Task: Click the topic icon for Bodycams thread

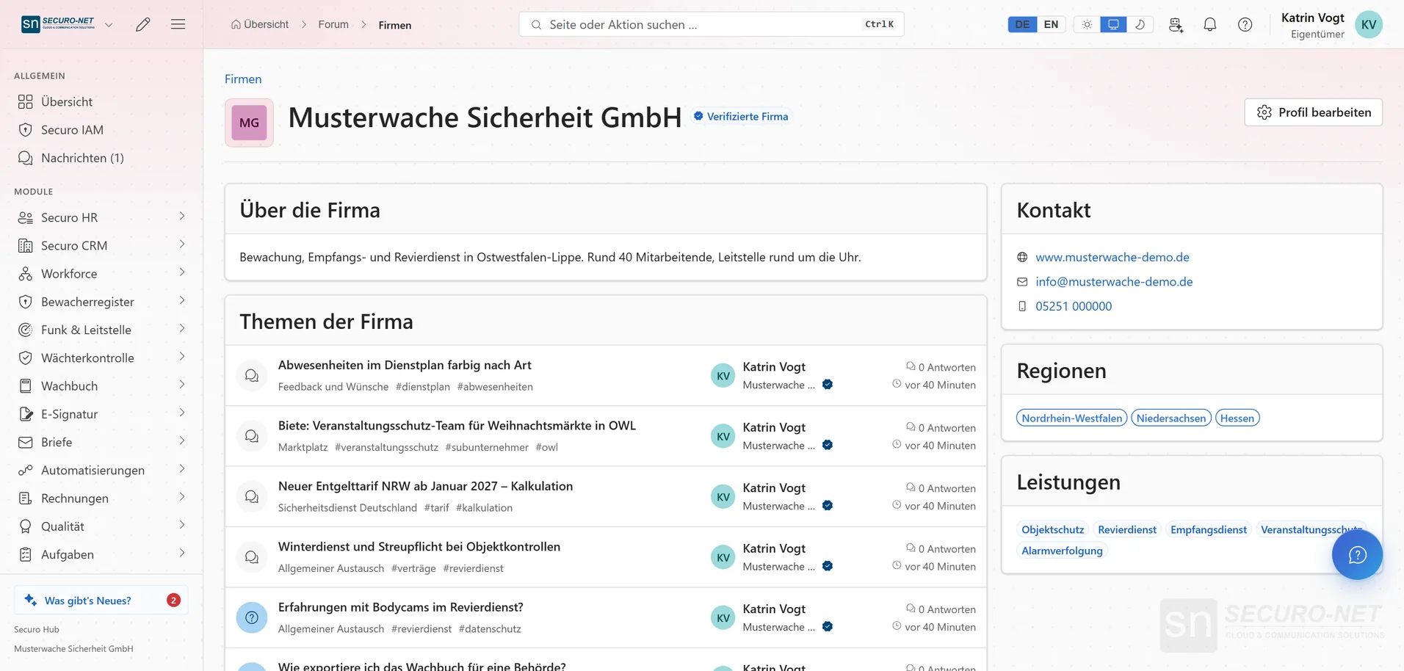Action: point(252,617)
